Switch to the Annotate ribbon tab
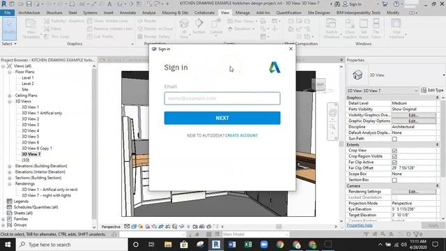This screenshot has height=251, width=446. coord(128,13)
